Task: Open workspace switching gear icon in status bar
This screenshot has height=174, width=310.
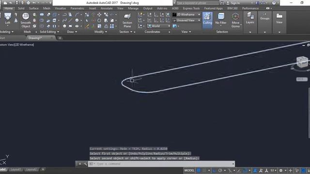Action: (x=281, y=171)
